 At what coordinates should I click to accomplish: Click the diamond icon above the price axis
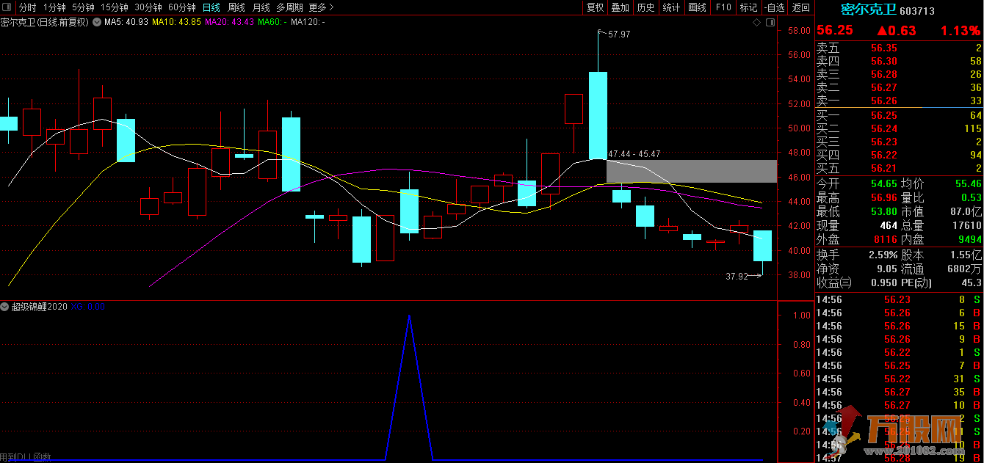tap(757, 23)
